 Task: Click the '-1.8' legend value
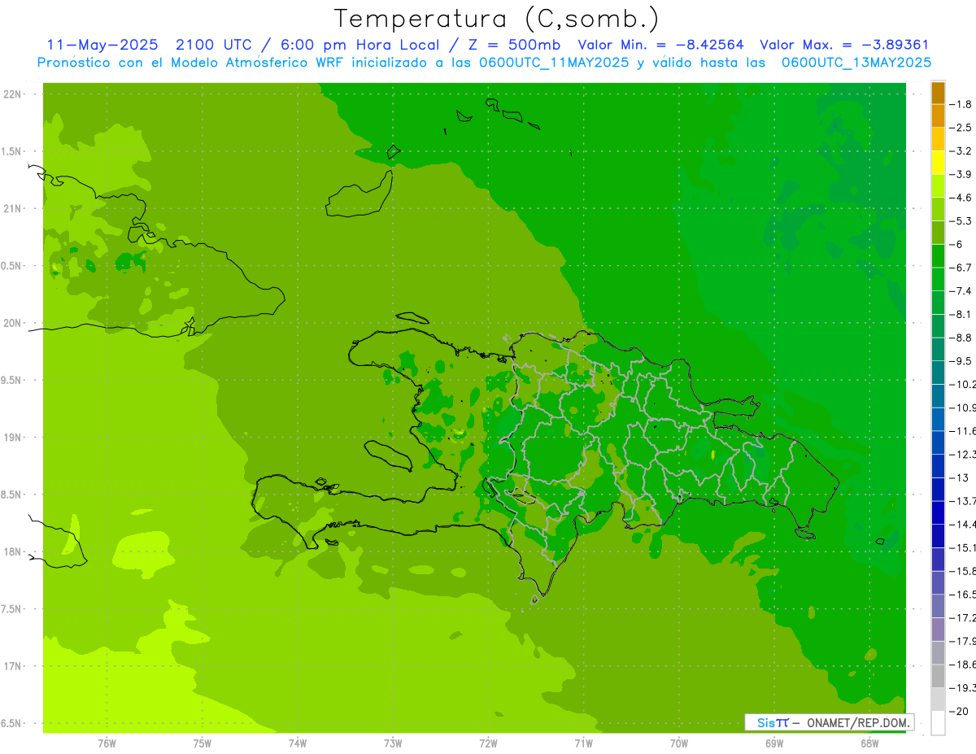point(961,104)
